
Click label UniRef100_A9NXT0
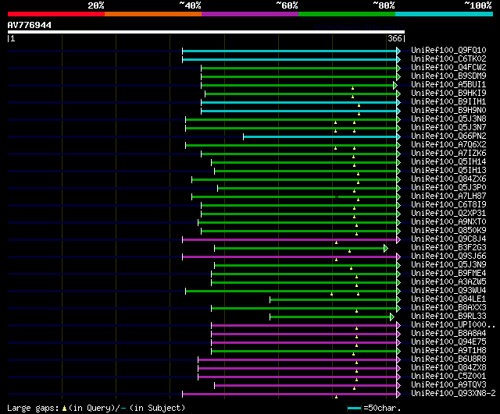point(448,221)
